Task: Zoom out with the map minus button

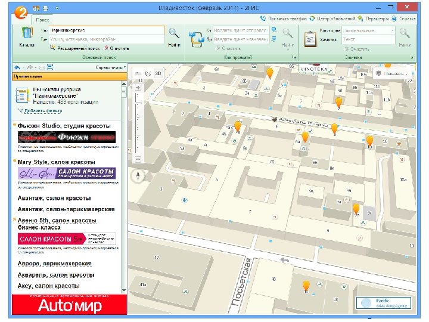Action: (138, 159)
